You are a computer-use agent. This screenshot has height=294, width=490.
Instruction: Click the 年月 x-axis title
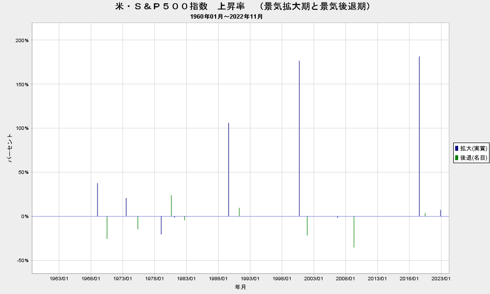240,287
